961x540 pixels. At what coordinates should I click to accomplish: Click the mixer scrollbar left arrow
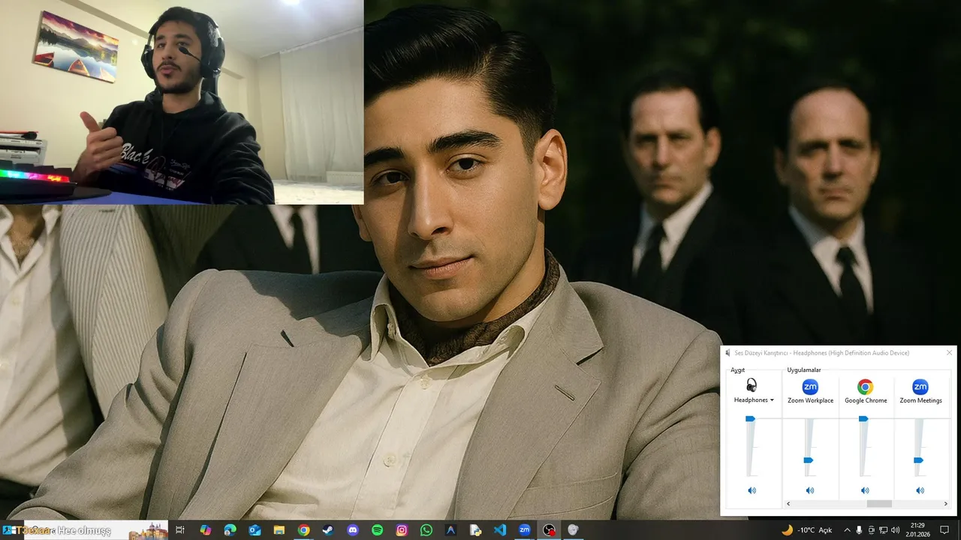788,504
